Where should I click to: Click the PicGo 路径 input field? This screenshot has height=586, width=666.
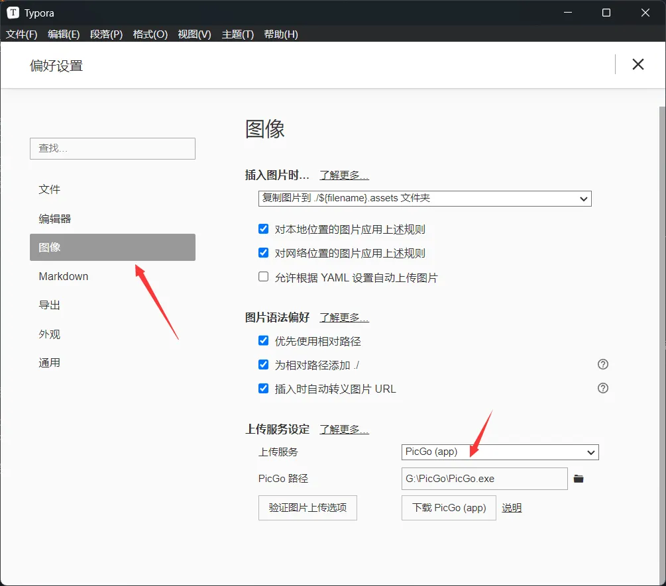coord(484,479)
